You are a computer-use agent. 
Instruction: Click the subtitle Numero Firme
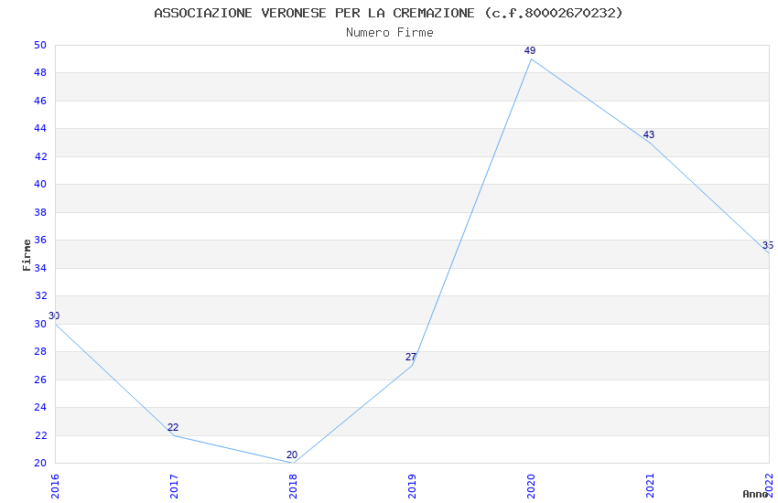[390, 33]
